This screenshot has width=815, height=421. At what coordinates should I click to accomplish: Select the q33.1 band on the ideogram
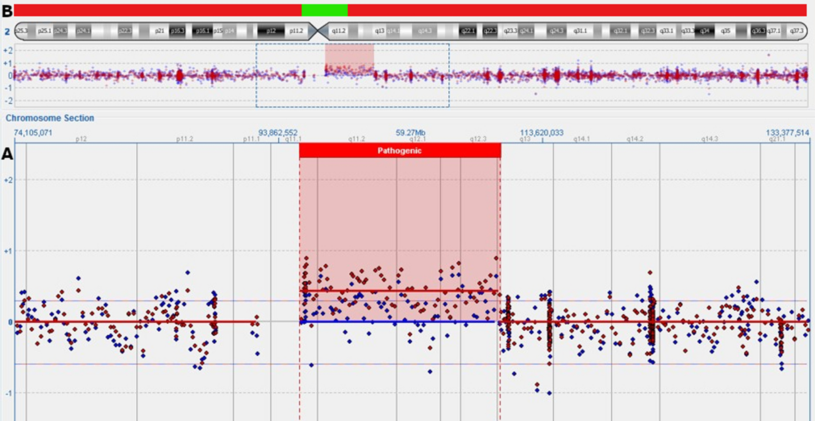coord(666,31)
